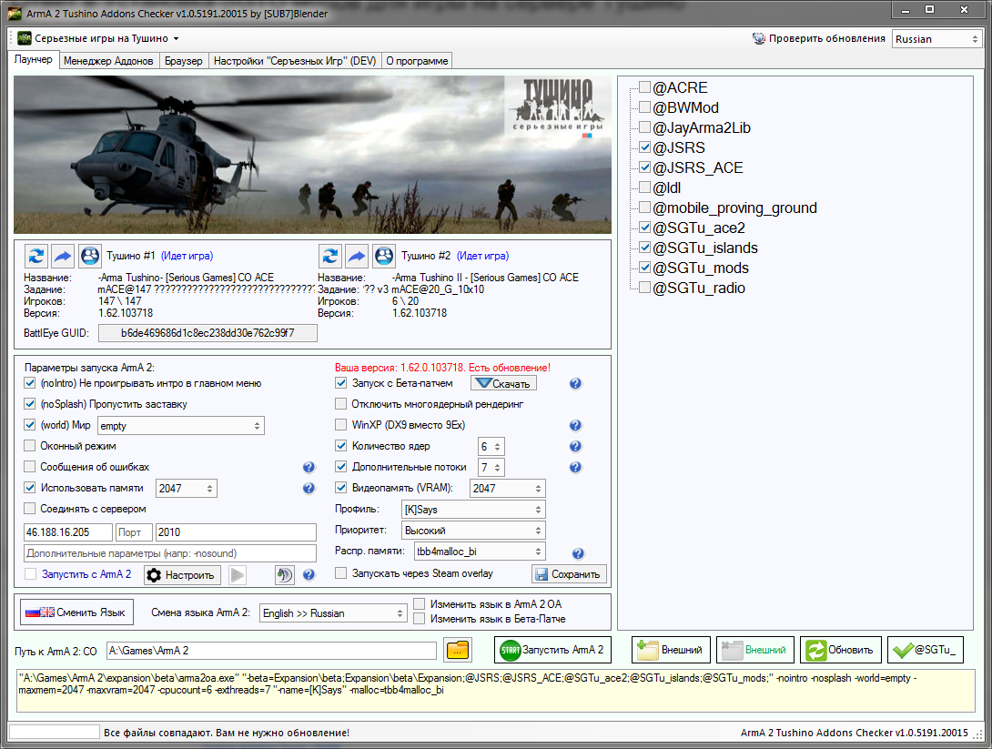Open help icon next to WinXP option
The image size is (992, 749).
[x=575, y=425]
